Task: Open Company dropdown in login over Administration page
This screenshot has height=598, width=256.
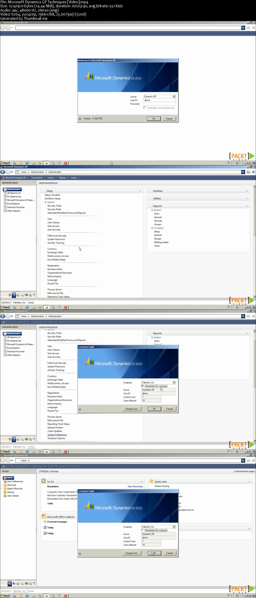Action: click(x=174, y=382)
